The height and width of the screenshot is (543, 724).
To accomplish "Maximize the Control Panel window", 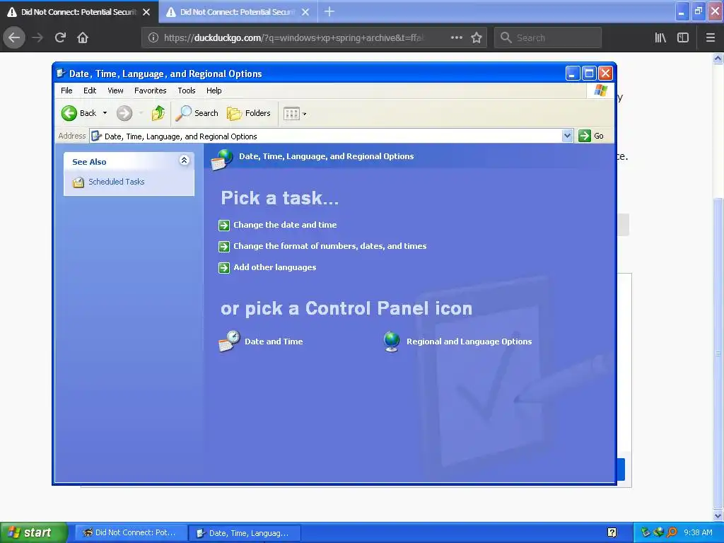I will click(589, 74).
